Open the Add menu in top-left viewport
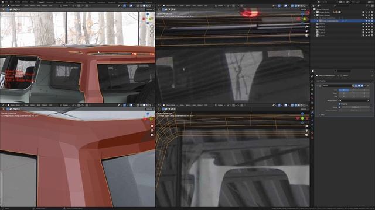The height and width of the screenshot is (210, 375). pyautogui.click(x=39, y=6)
